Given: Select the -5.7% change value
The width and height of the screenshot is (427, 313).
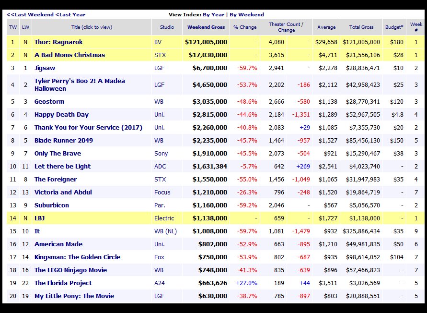Looking at the screenshot, I should 249,167.
